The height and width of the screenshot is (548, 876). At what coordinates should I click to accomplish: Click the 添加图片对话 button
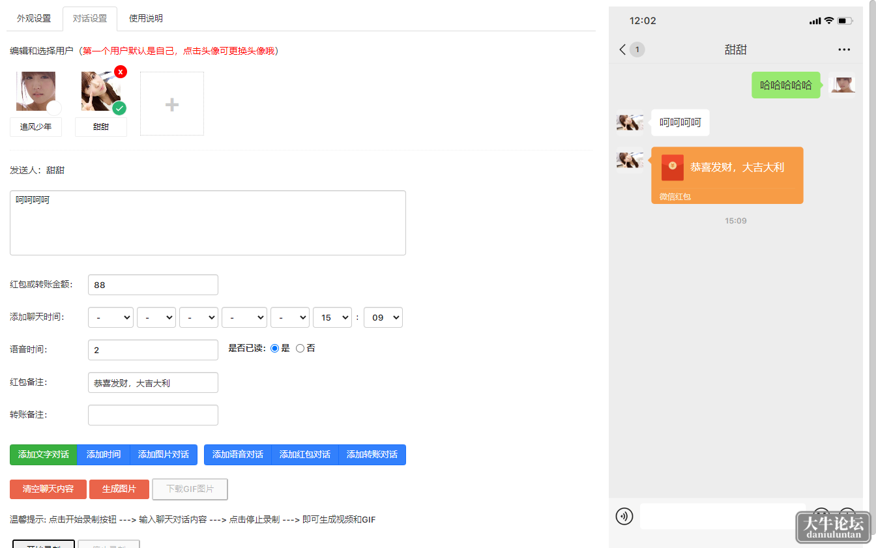coord(164,455)
